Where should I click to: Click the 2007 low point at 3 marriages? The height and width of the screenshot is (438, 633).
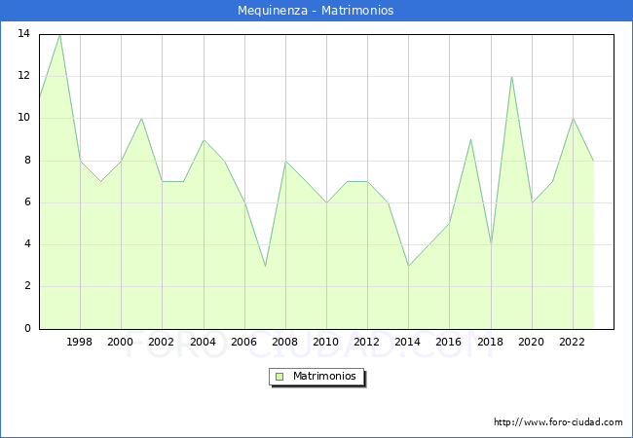pyautogui.click(x=265, y=266)
